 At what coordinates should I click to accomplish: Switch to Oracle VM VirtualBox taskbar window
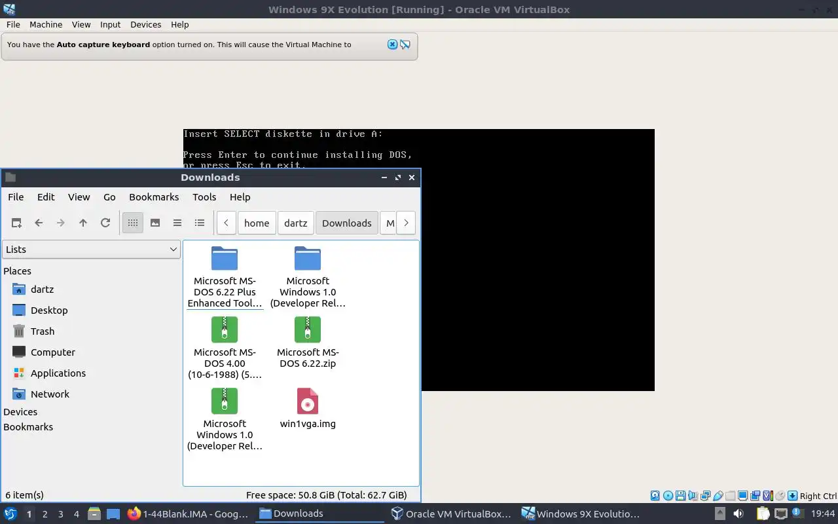451,514
